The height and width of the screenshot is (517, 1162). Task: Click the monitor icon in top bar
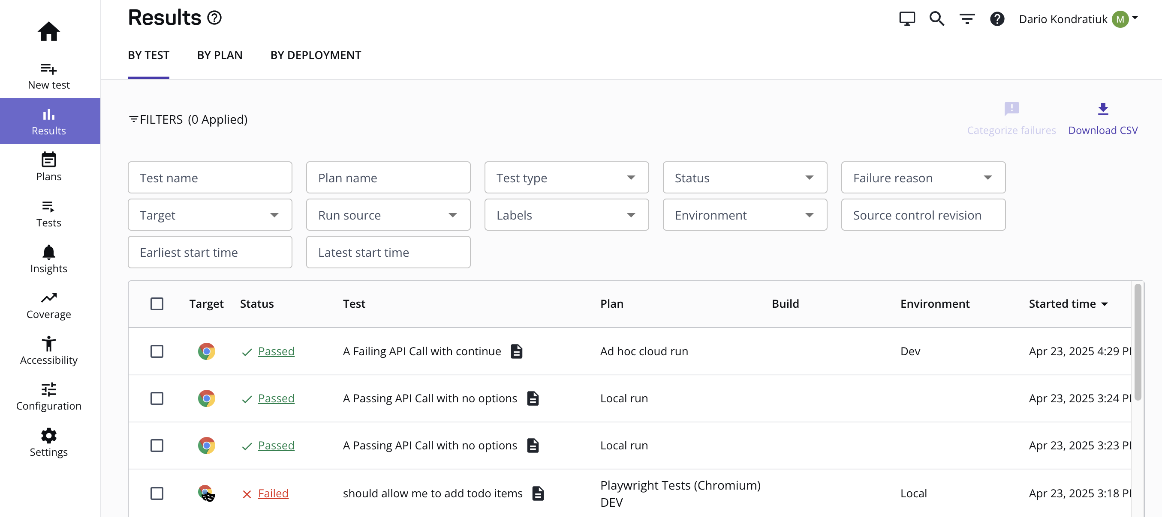[x=907, y=19]
